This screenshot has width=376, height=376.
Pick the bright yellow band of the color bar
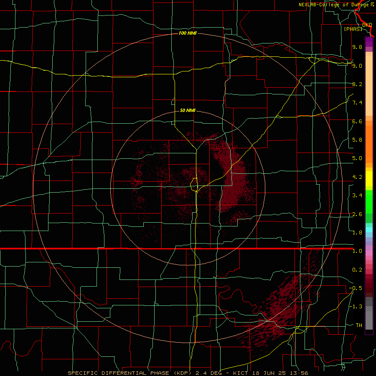[369, 179]
